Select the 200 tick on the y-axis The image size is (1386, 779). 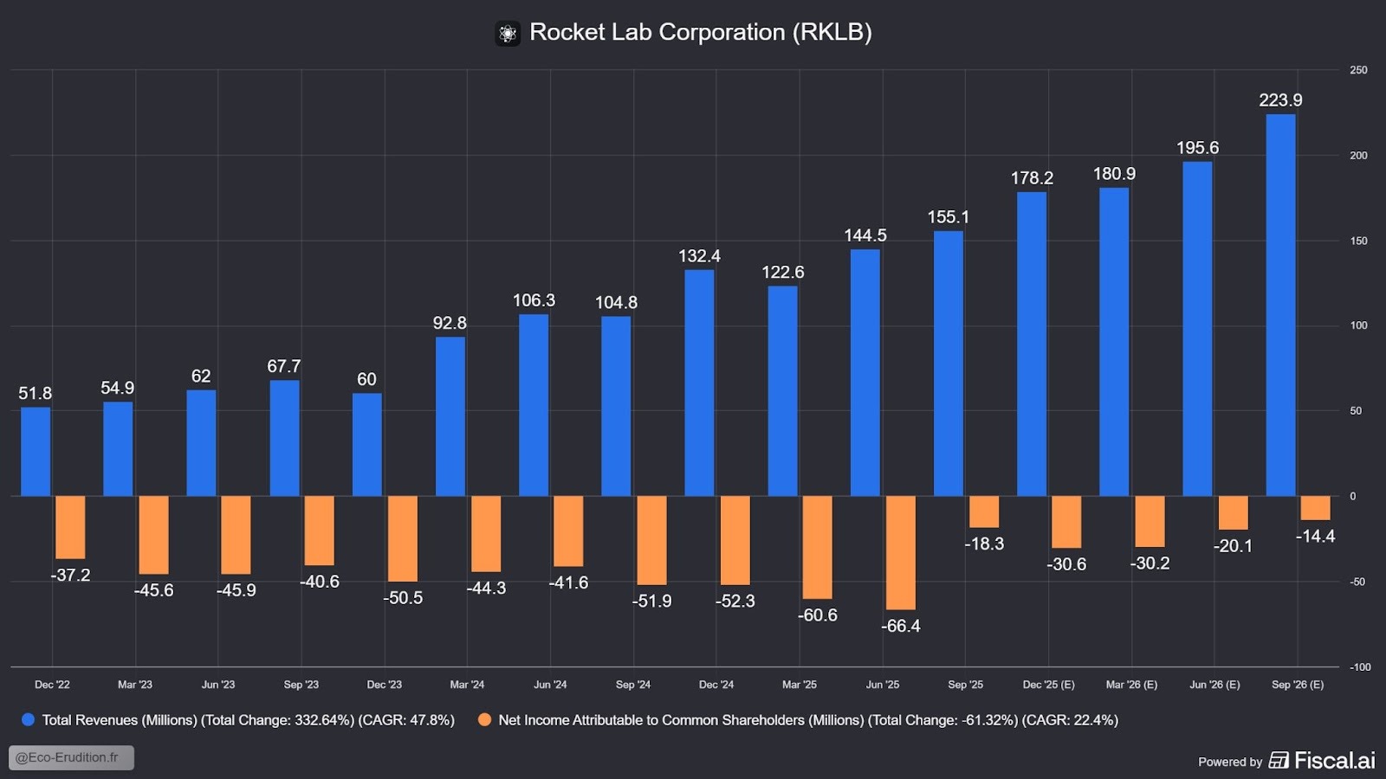click(1358, 156)
